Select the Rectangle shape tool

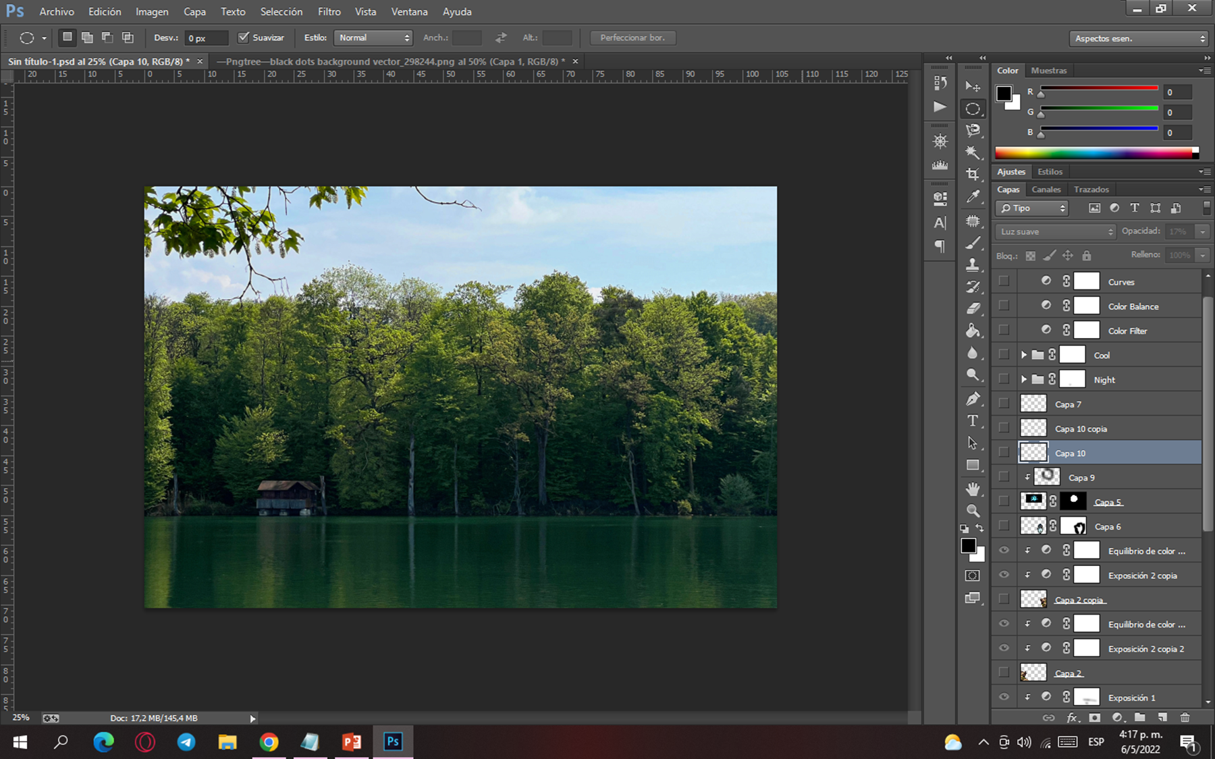click(973, 466)
